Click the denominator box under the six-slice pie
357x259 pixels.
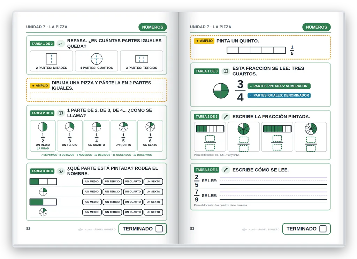(244, 148)
